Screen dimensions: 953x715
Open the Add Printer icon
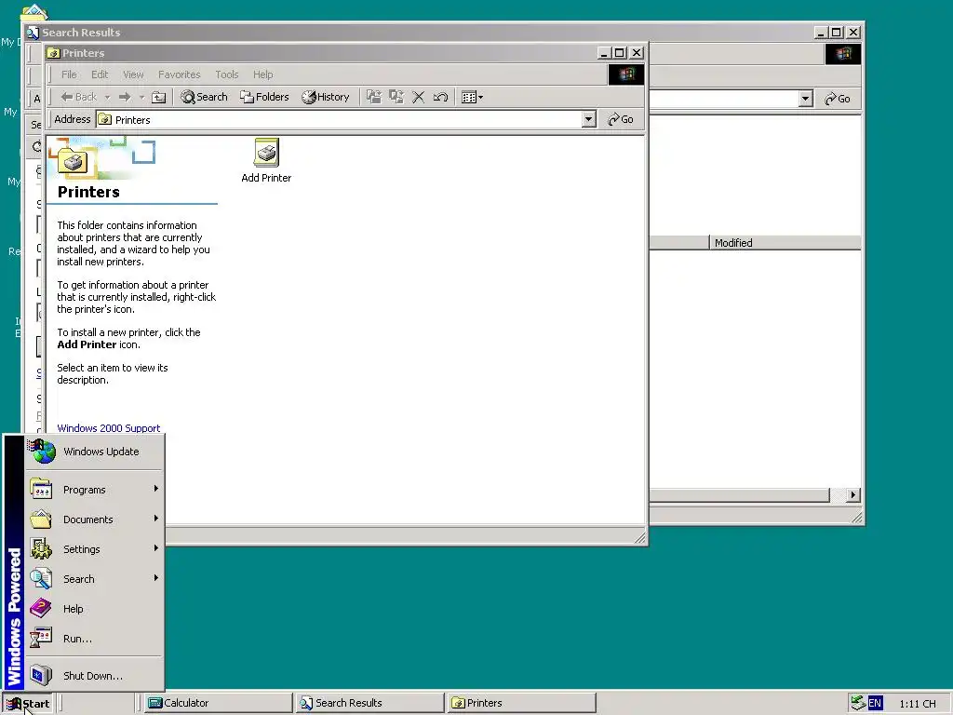point(266,160)
